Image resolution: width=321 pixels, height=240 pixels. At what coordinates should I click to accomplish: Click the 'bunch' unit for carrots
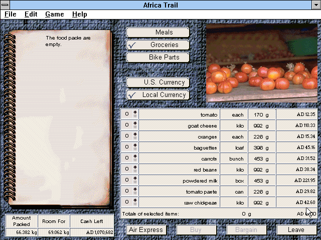coord(236,159)
